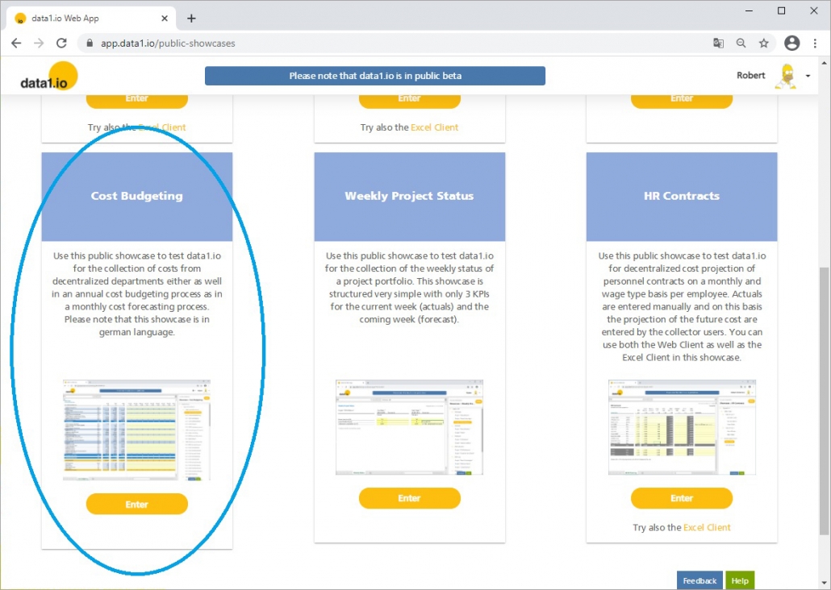
Task: Open Excel Client link above Weekly Project Status
Action: point(434,127)
